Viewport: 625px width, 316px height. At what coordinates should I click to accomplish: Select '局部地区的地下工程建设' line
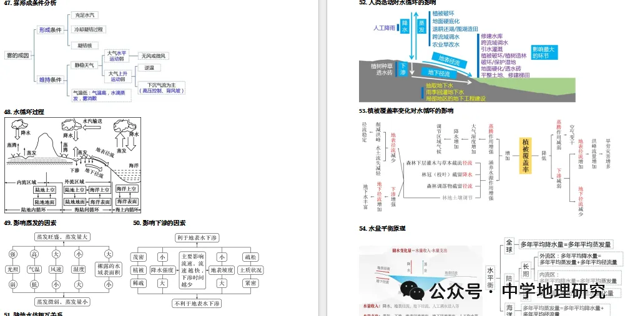456,98
